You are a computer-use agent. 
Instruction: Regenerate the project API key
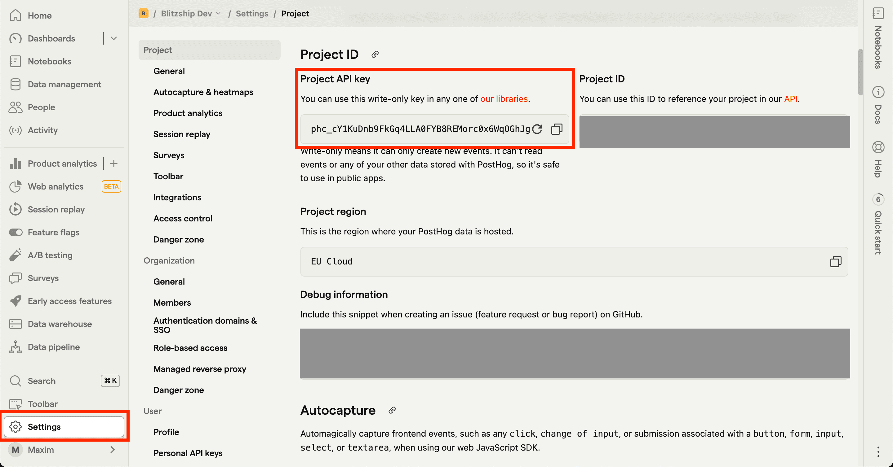(x=537, y=129)
